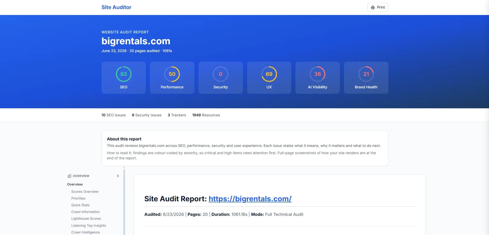Go to Scores Overview in sidebar

(85, 191)
